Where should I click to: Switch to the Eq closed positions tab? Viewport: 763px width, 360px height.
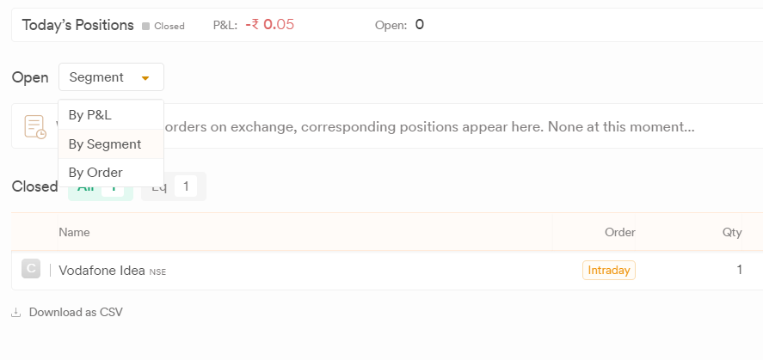[174, 186]
